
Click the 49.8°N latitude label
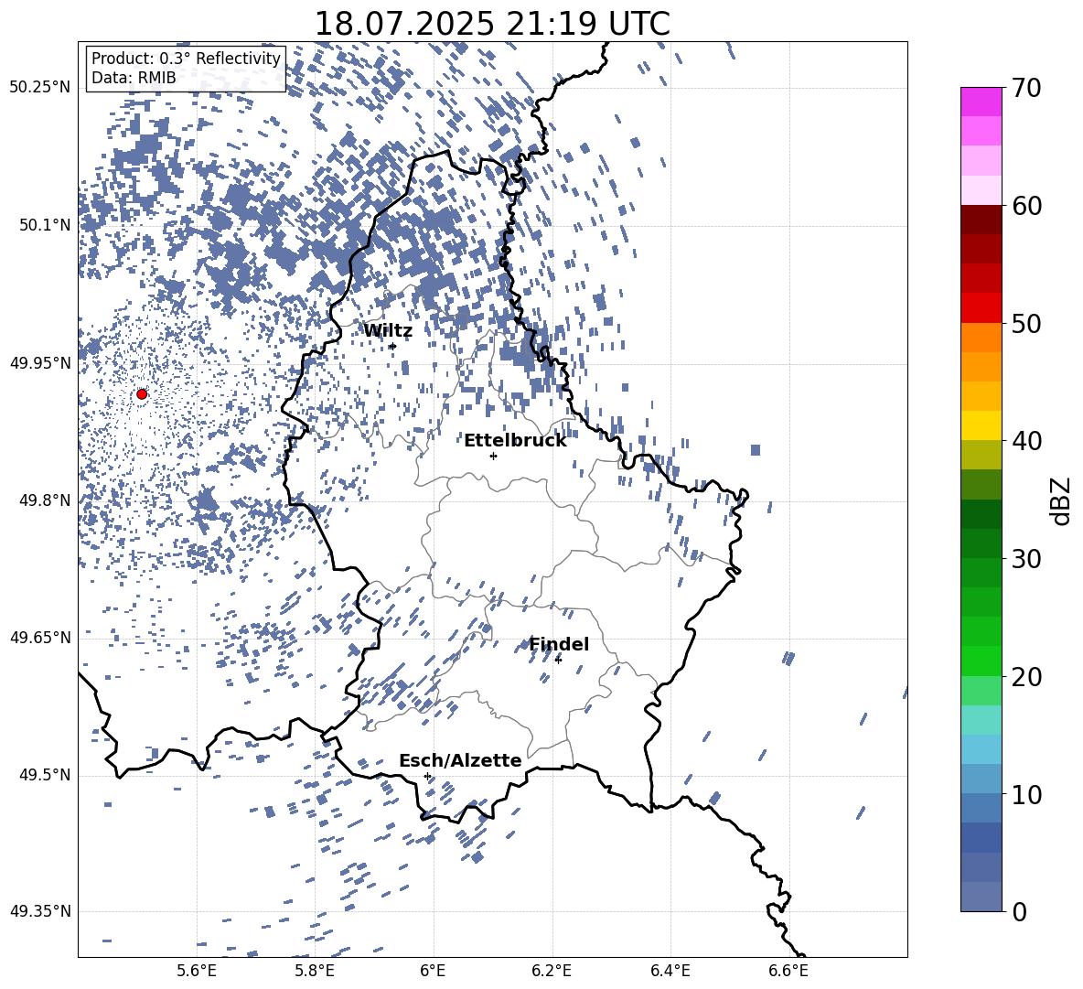pyautogui.click(x=45, y=500)
